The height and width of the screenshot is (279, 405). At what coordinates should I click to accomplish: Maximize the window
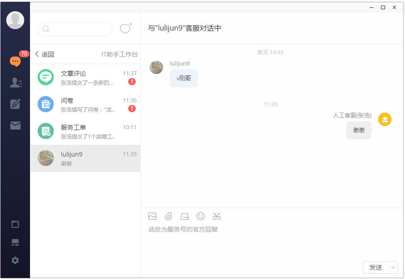(383, 8)
